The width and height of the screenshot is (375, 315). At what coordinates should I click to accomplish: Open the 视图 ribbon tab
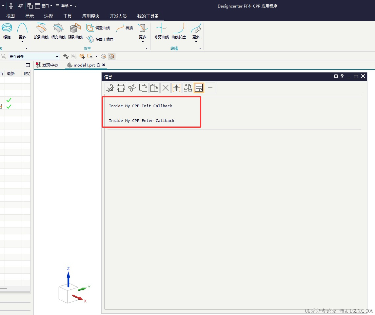pos(10,16)
